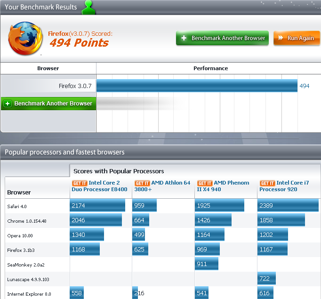This screenshot has height=299, width=321.
Task: Click the 494 score value beside the bar
Action: tap(305, 86)
